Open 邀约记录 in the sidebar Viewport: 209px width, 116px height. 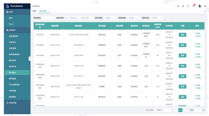[17, 66]
